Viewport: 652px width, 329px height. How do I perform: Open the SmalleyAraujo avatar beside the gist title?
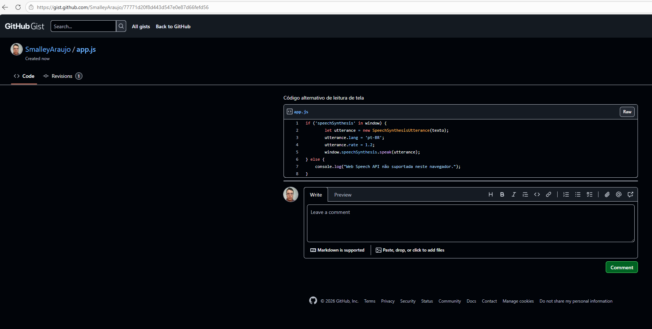click(x=17, y=49)
